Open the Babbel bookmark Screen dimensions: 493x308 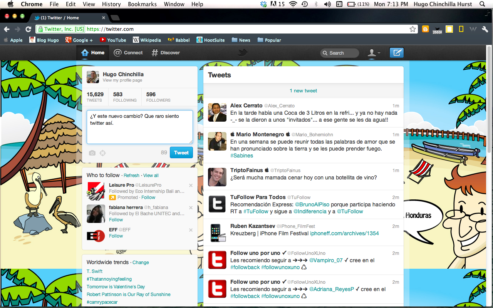(179, 40)
